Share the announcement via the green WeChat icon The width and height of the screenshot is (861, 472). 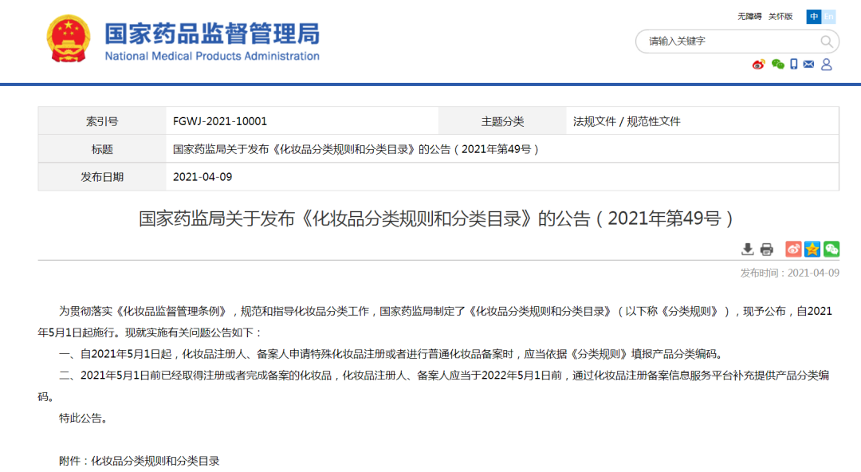click(x=831, y=249)
